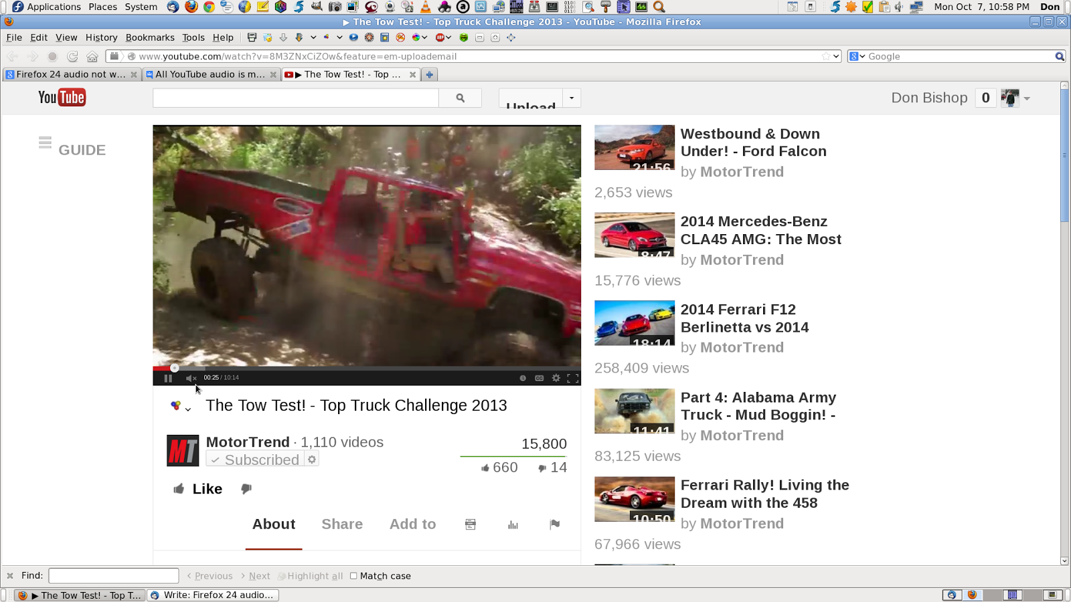Enable the Match case checkbox
This screenshot has height=602, width=1071.
353,576
